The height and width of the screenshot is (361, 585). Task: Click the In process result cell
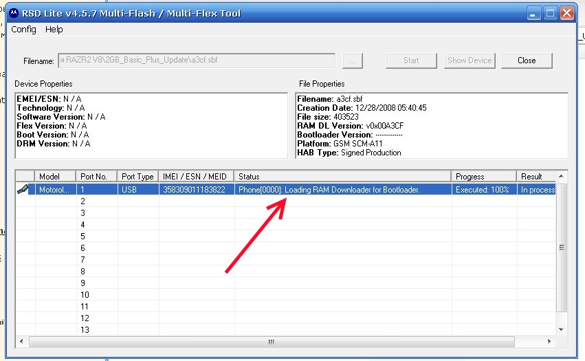[x=538, y=190]
